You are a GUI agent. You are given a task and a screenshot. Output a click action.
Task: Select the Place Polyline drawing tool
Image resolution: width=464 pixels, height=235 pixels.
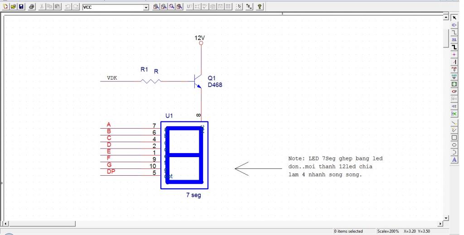pos(454,130)
